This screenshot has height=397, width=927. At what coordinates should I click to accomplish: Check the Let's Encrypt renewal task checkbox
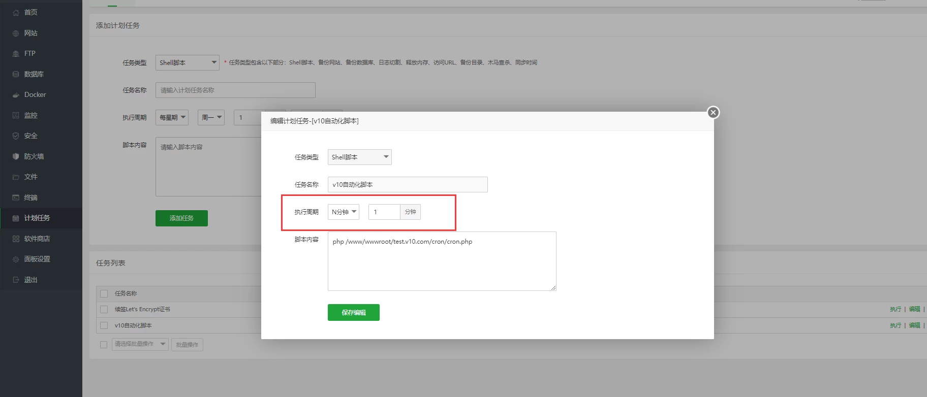104,309
